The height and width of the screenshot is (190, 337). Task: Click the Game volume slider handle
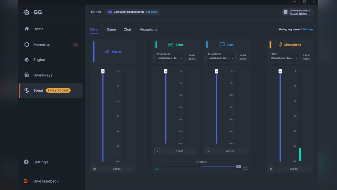click(166, 71)
